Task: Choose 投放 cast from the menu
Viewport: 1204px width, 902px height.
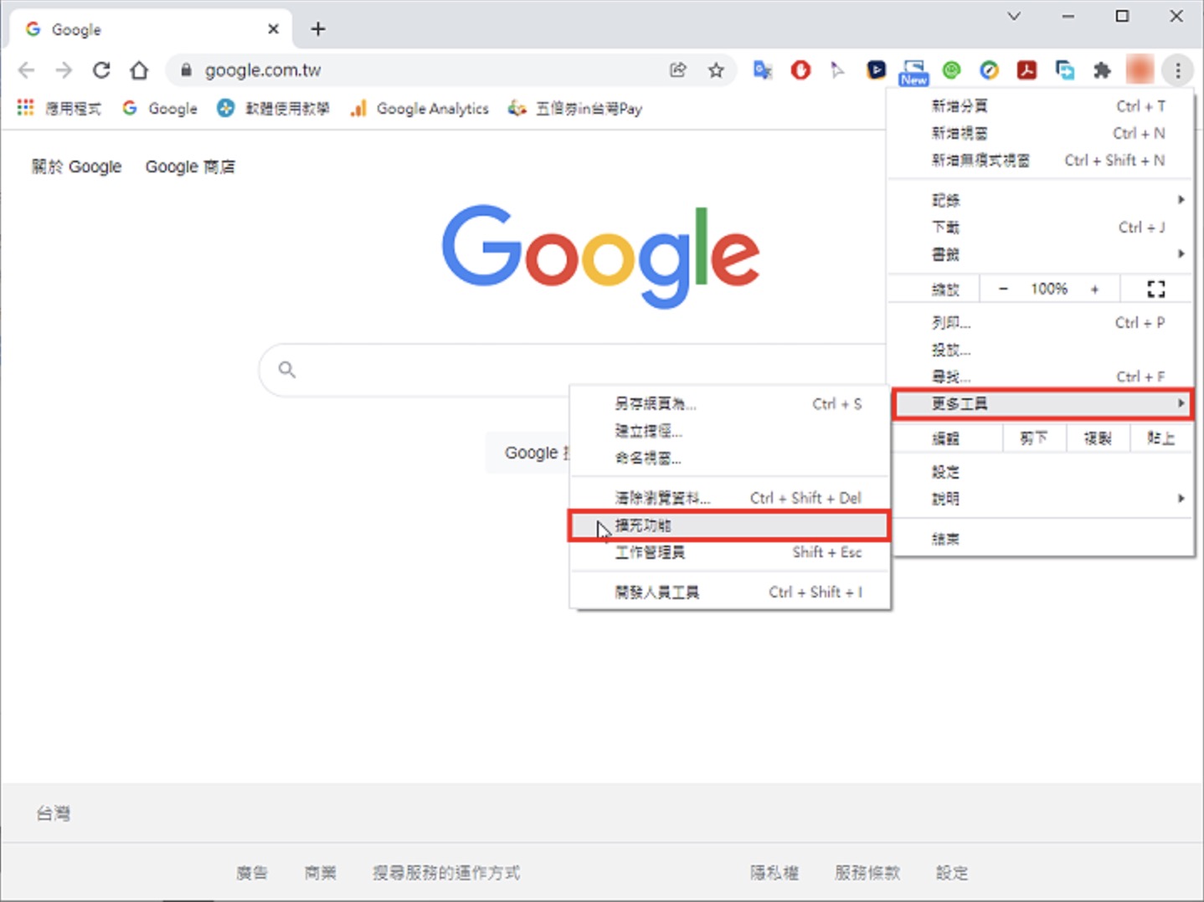Action: tap(1041, 350)
